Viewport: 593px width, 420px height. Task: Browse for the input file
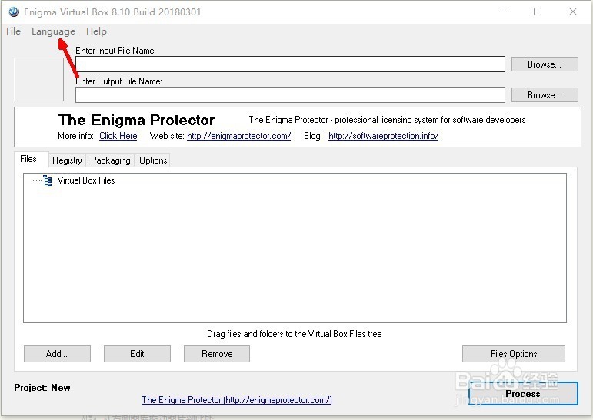(x=545, y=64)
